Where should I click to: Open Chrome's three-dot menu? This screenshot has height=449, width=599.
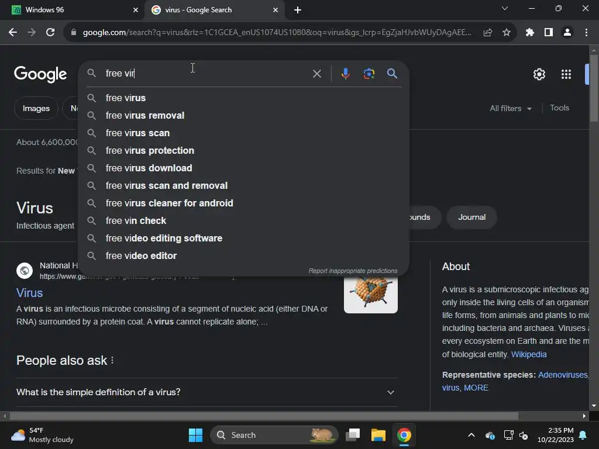[x=586, y=33]
